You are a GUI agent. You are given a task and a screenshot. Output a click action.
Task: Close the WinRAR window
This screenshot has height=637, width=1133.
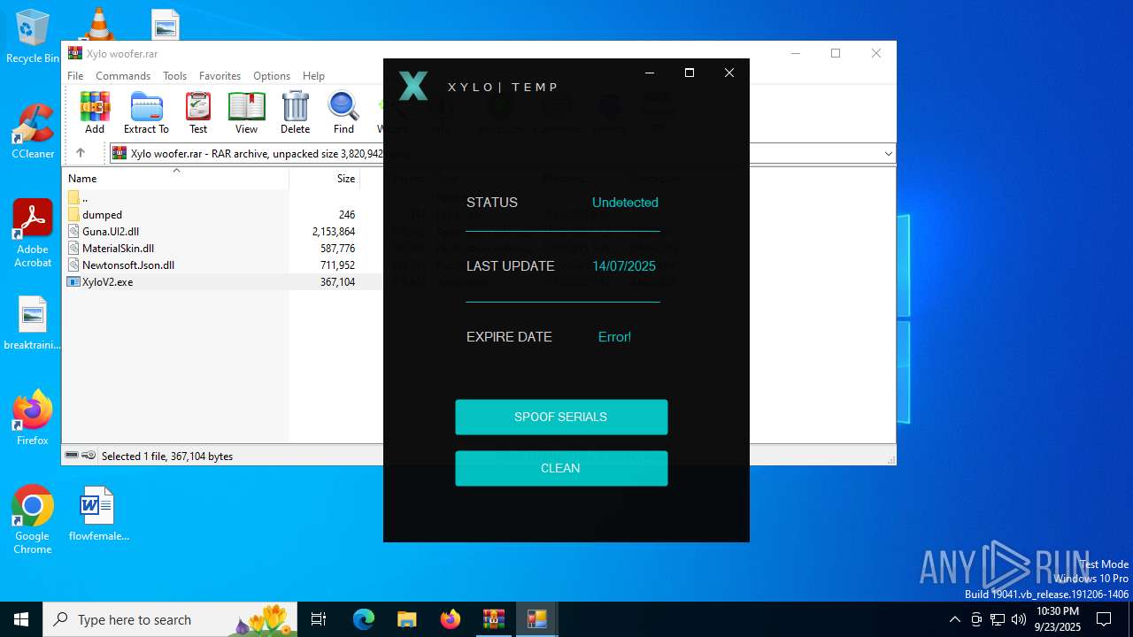pyautogui.click(x=876, y=53)
